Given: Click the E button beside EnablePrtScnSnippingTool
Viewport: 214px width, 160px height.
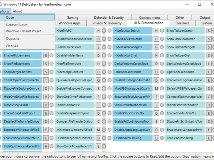Looking at the screenshot, I should (x=156, y=122).
